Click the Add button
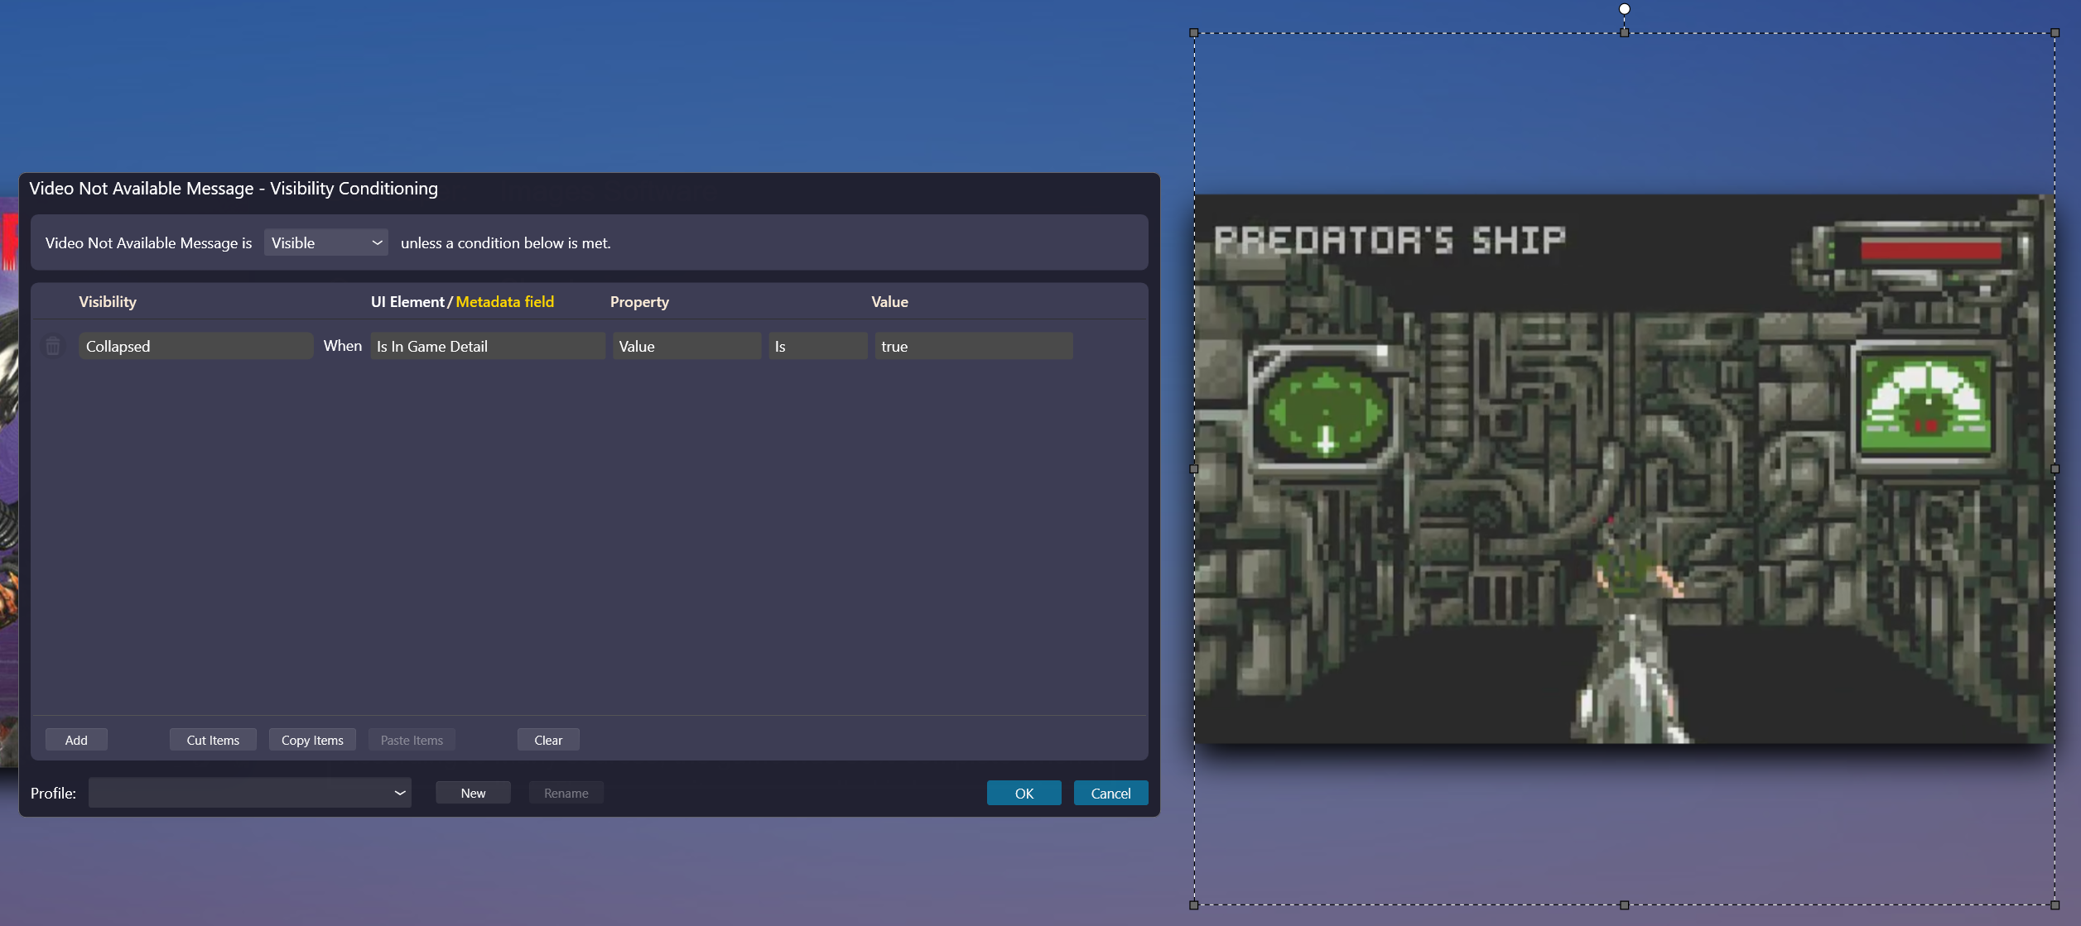 [76, 740]
